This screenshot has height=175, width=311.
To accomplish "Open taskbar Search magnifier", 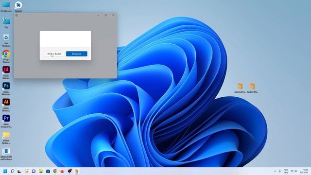I will (x=12, y=171).
